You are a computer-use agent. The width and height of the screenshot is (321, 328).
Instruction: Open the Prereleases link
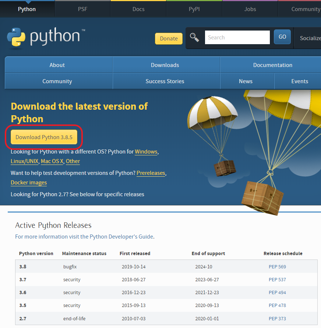[151, 173]
